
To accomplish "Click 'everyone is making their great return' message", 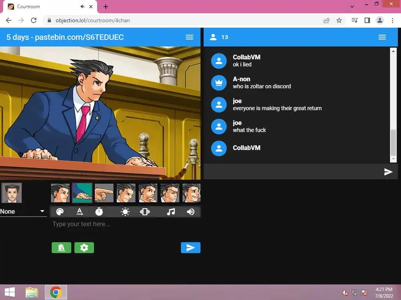I will click(277, 108).
